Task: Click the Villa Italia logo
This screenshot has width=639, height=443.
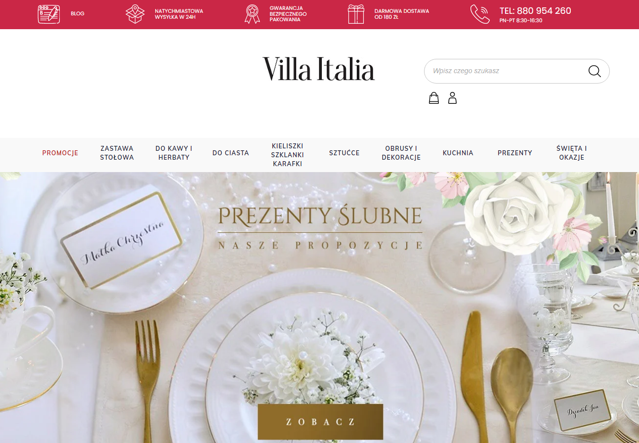Action: tap(319, 69)
